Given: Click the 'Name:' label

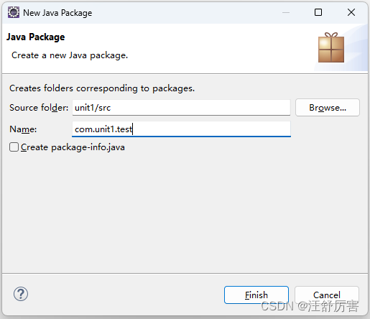Looking at the screenshot, I should coord(23,129).
